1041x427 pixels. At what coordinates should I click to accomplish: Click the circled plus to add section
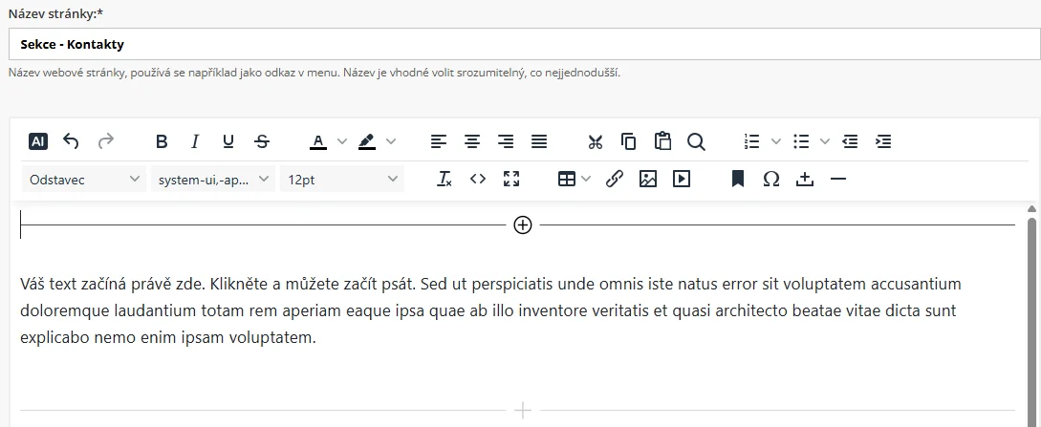coord(523,224)
